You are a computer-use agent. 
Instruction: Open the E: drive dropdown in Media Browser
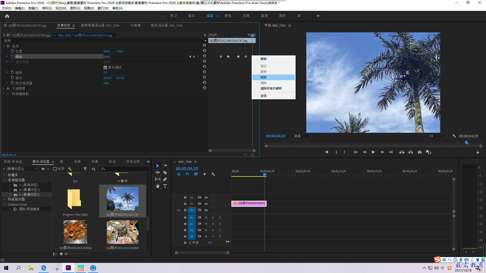tap(19, 169)
